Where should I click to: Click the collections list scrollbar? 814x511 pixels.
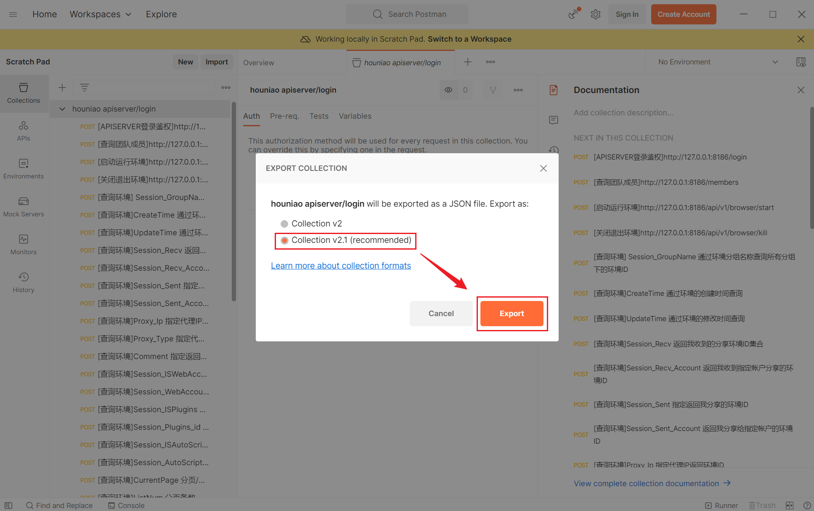pyautogui.click(x=233, y=202)
